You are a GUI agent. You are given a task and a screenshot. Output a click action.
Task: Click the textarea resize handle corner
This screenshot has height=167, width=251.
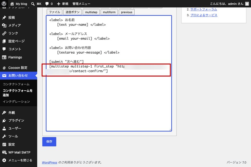click(x=170, y=130)
